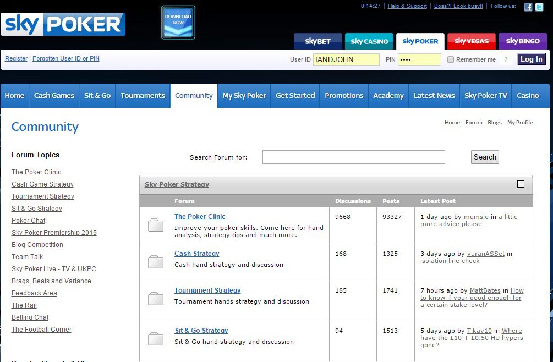This screenshot has height=362, width=553.
Task: Focus the PIN input field
Action: [419, 59]
